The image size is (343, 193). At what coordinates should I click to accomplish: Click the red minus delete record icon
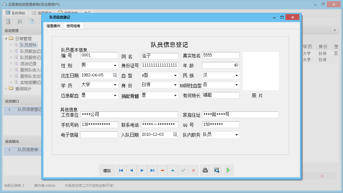pos(162,171)
